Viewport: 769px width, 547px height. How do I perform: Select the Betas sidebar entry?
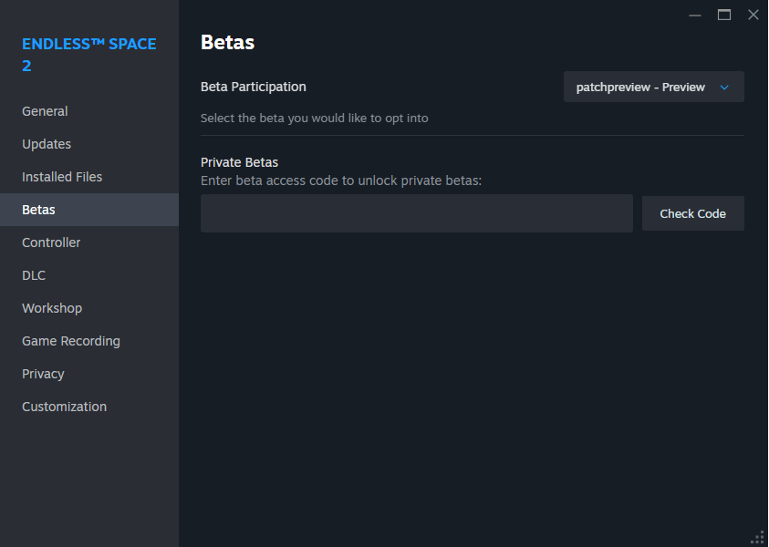coord(38,209)
